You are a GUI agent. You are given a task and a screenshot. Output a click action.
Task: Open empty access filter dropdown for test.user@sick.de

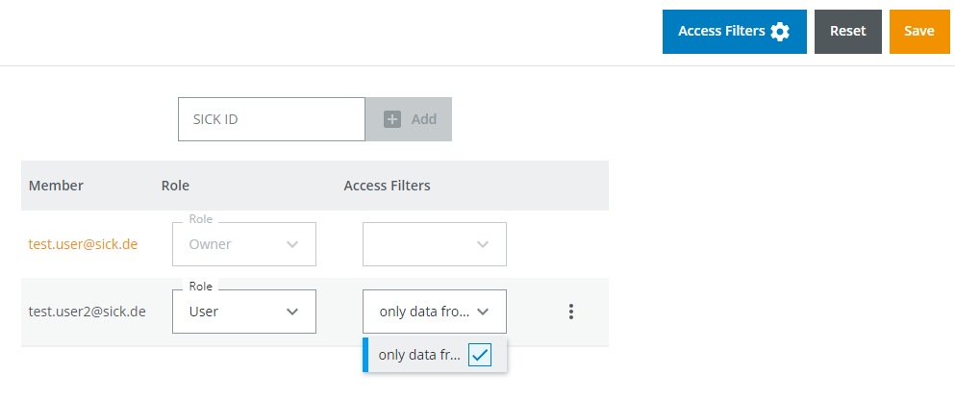coord(434,244)
